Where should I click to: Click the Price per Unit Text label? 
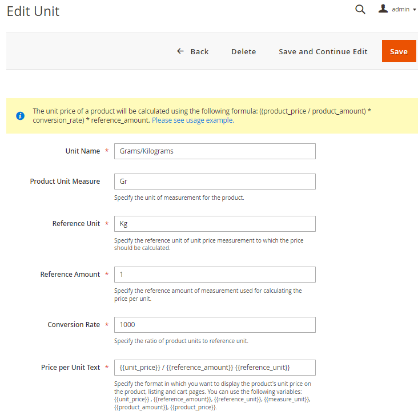pos(71,368)
